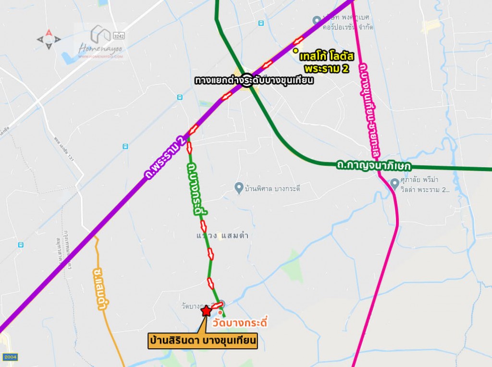Click the circle interchange marker at บางขุนเทียน
This screenshot has width=492, height=367.
click(x=247, y=80)
